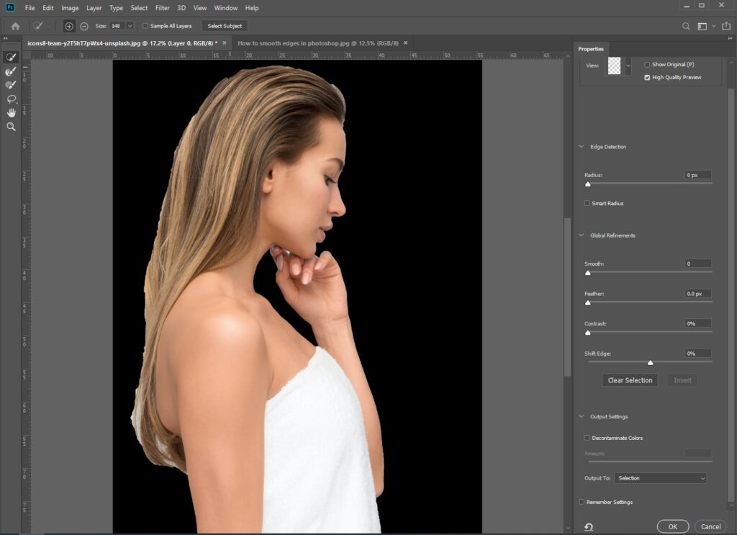Open the View menu
Image resolution: width=737 pixels, height=535 pixels.
coord(200,8)
